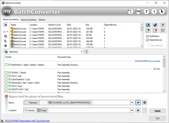Viewport: 169px width, 123px height.
Task: Toggle the Subfolders checkbox
Action: pos(147,36)
